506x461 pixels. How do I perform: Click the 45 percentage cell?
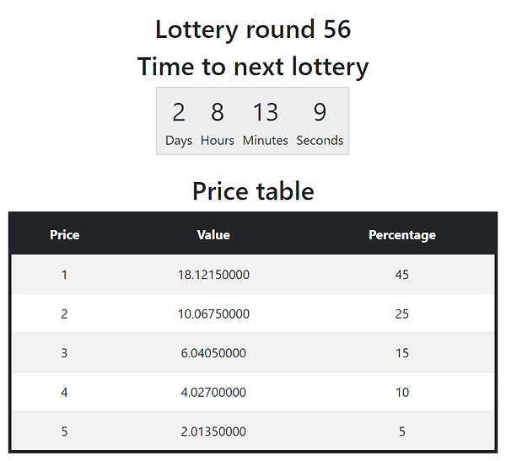tap(402, 275)
